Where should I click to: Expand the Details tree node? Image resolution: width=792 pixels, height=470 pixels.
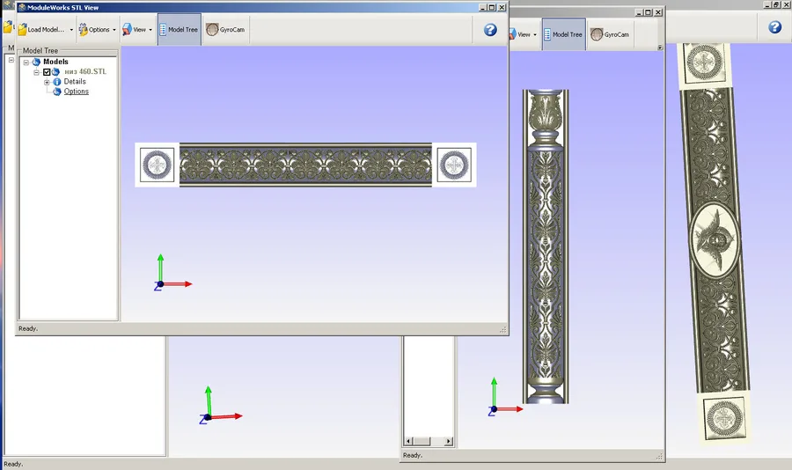pyautogui.click(x=47, y=82)
